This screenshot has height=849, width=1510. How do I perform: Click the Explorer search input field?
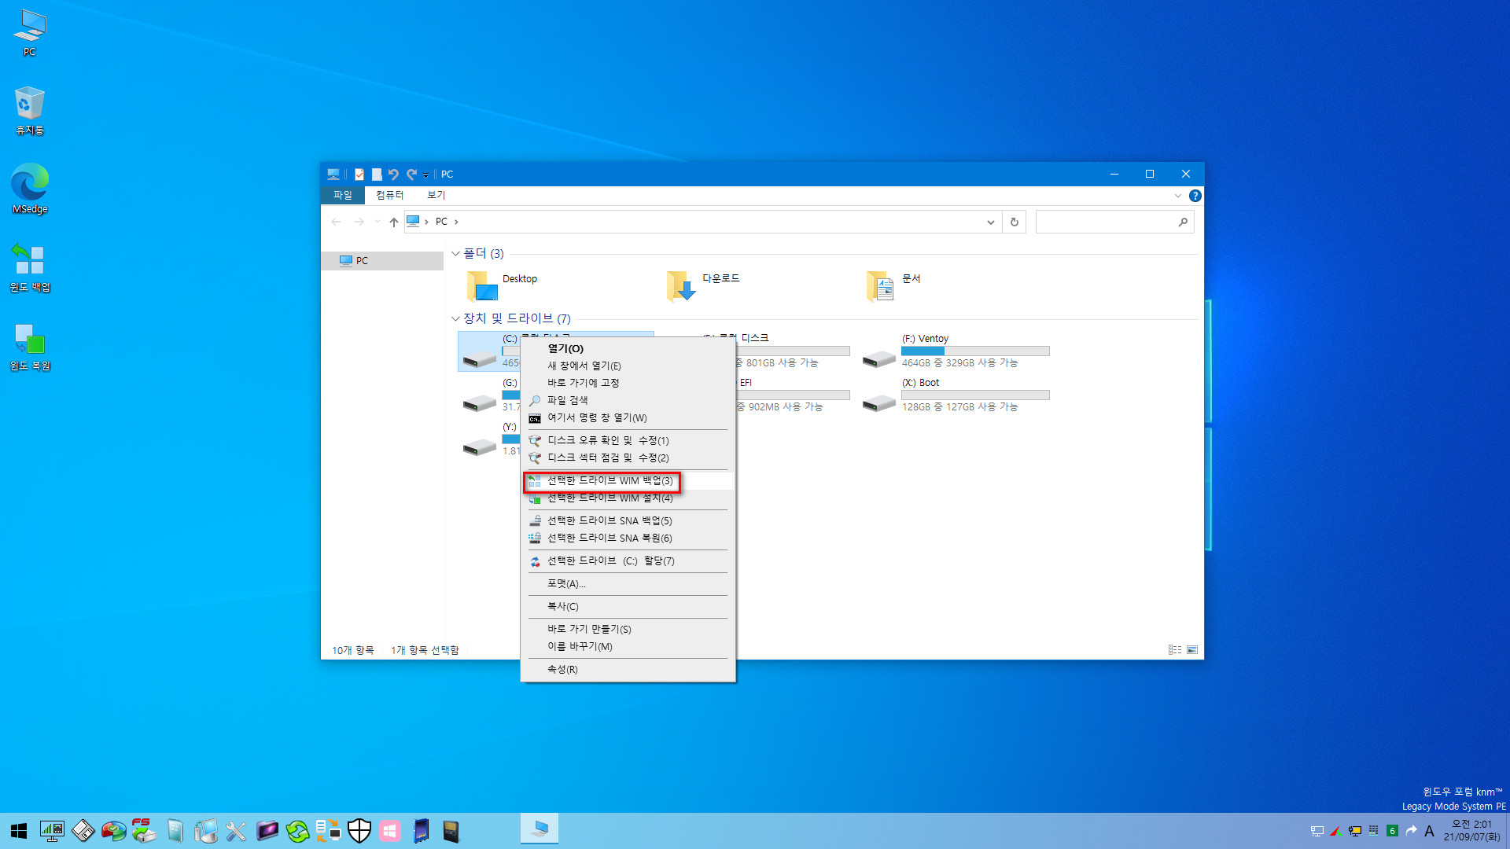(x=1105, y=222)
